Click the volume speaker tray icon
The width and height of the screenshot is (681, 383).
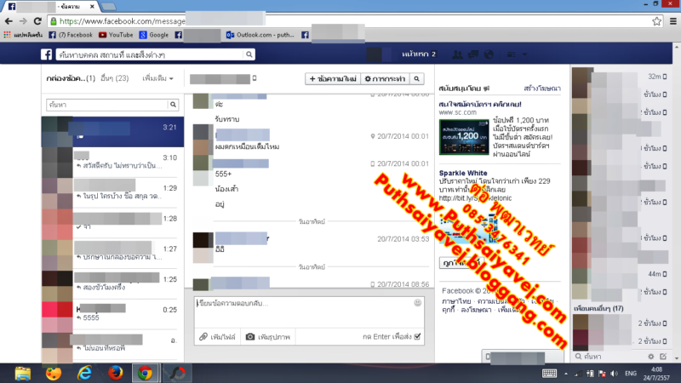(x=614, y=374)
